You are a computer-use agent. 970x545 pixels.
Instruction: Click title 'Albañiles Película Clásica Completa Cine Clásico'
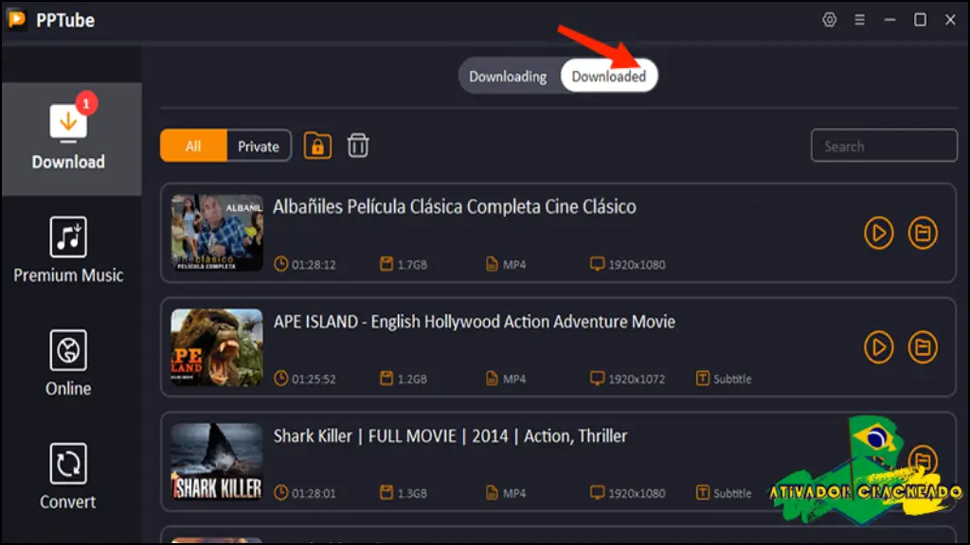[455, 206]
